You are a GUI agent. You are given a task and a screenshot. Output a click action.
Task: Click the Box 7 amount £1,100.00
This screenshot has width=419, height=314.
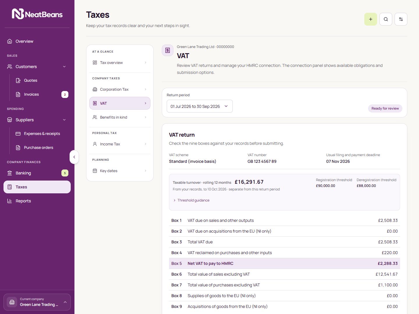pos(388,285)
